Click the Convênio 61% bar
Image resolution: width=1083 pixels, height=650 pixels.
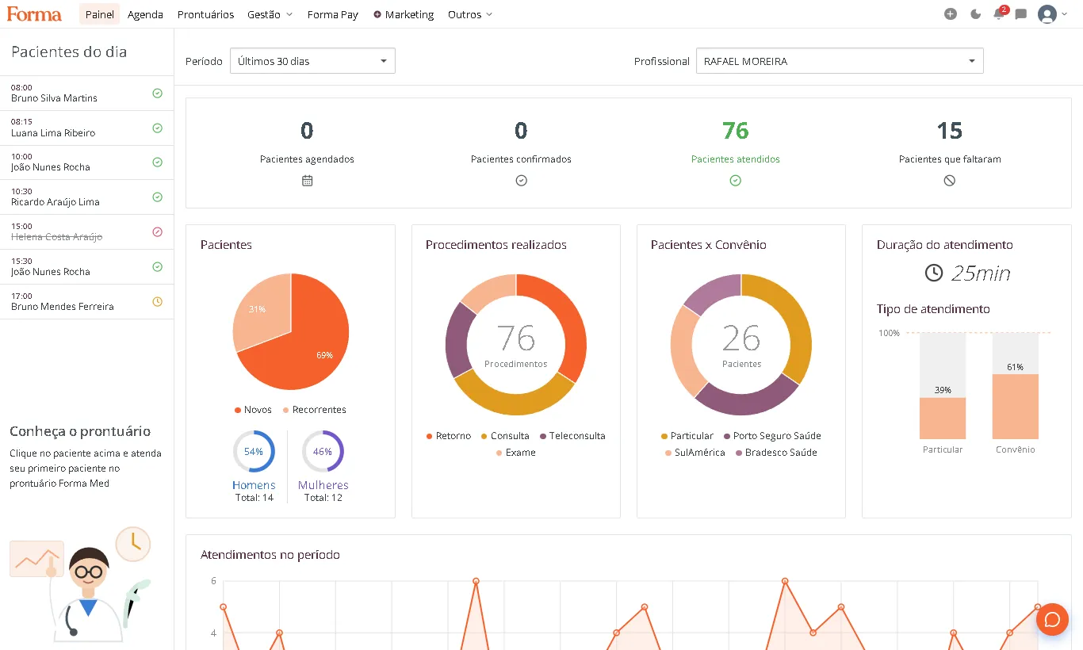1015,407
